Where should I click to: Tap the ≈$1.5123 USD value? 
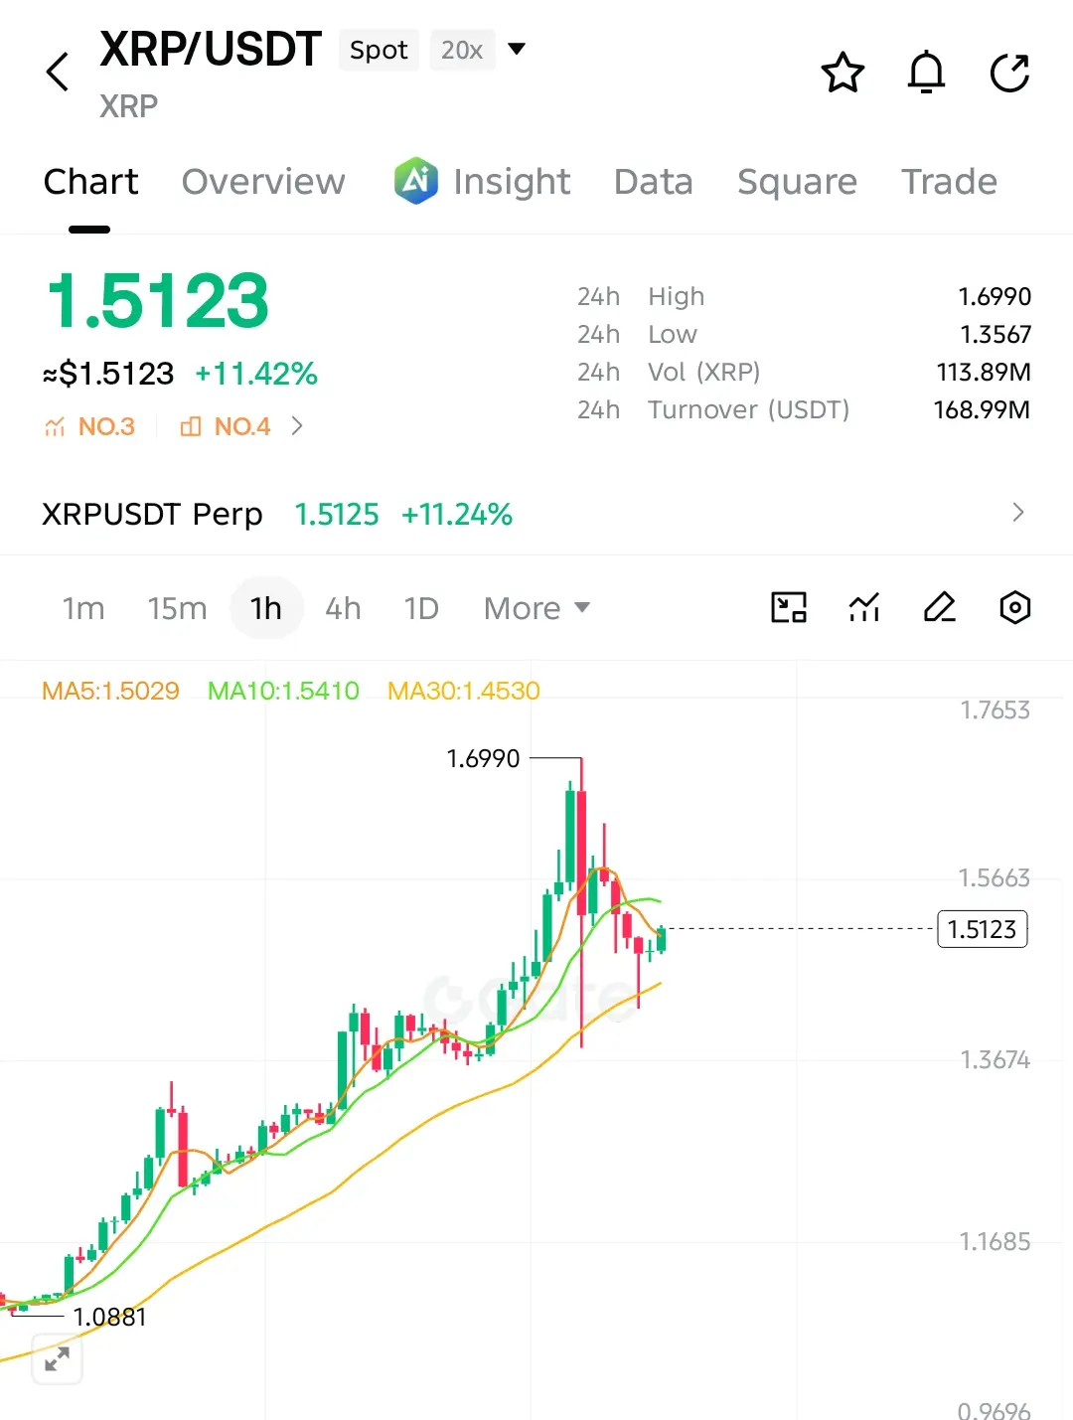pyautogui.click(x=108, y=374)
